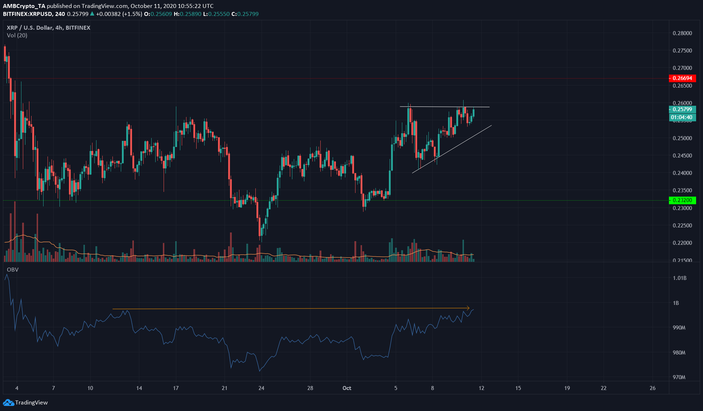Viewport: 703px width, 411px height.
Task: Select the XRP / U.S. Dollar chart title
Action: pos(49,28)
